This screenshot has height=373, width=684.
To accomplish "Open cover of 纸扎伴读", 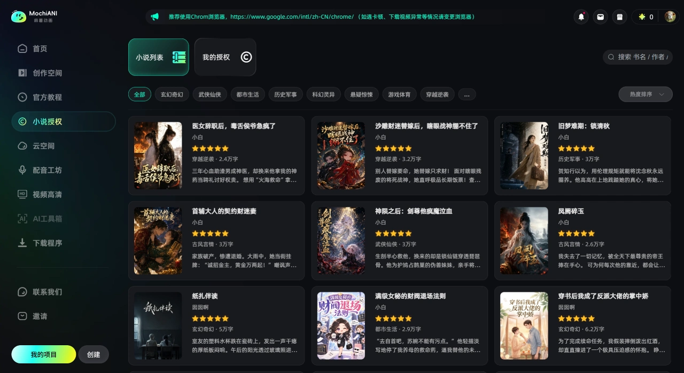I will coord(158,325).
